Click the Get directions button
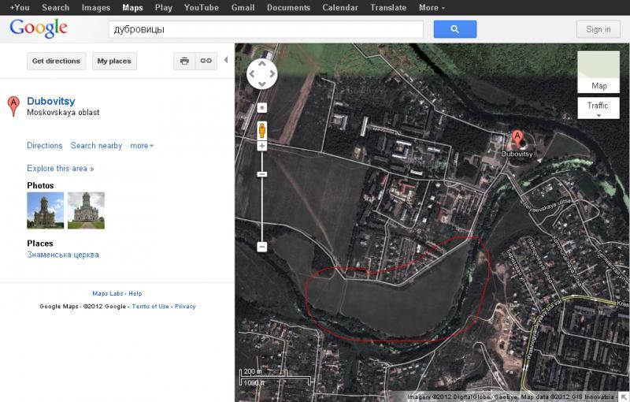630x402 pixels. coord(56,61)
